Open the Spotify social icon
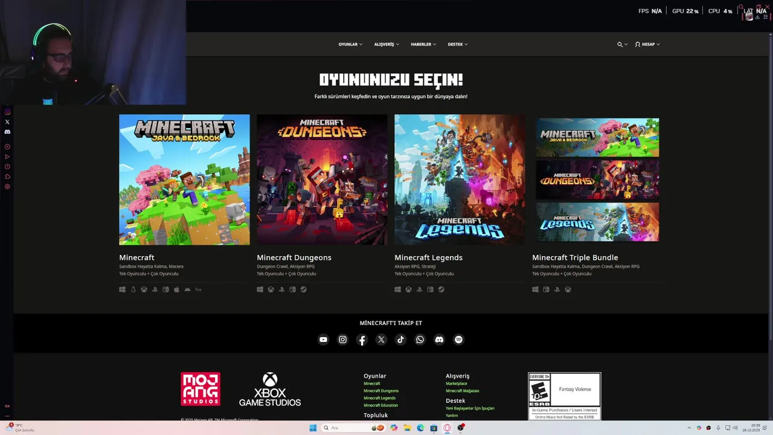This screenshot has width=773, height=435. (458, 340)
